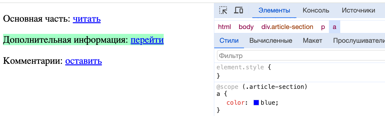Click the Дополнительная информация text
The image size is (385, 116).
65,40
